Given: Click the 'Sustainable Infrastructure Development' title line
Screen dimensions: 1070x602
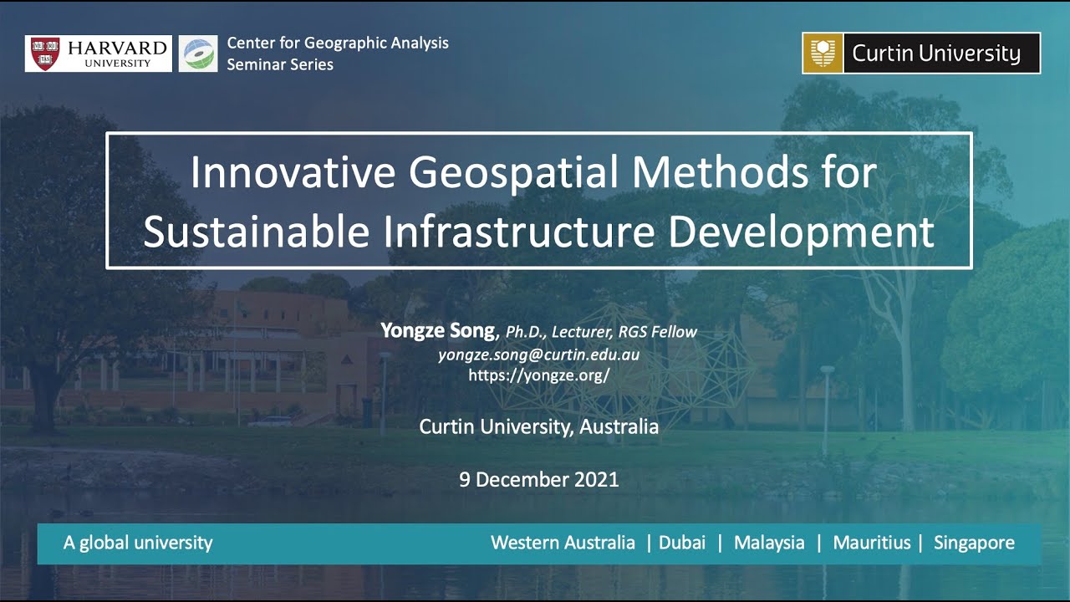Looking at the screenshot, I should [538, 232].
